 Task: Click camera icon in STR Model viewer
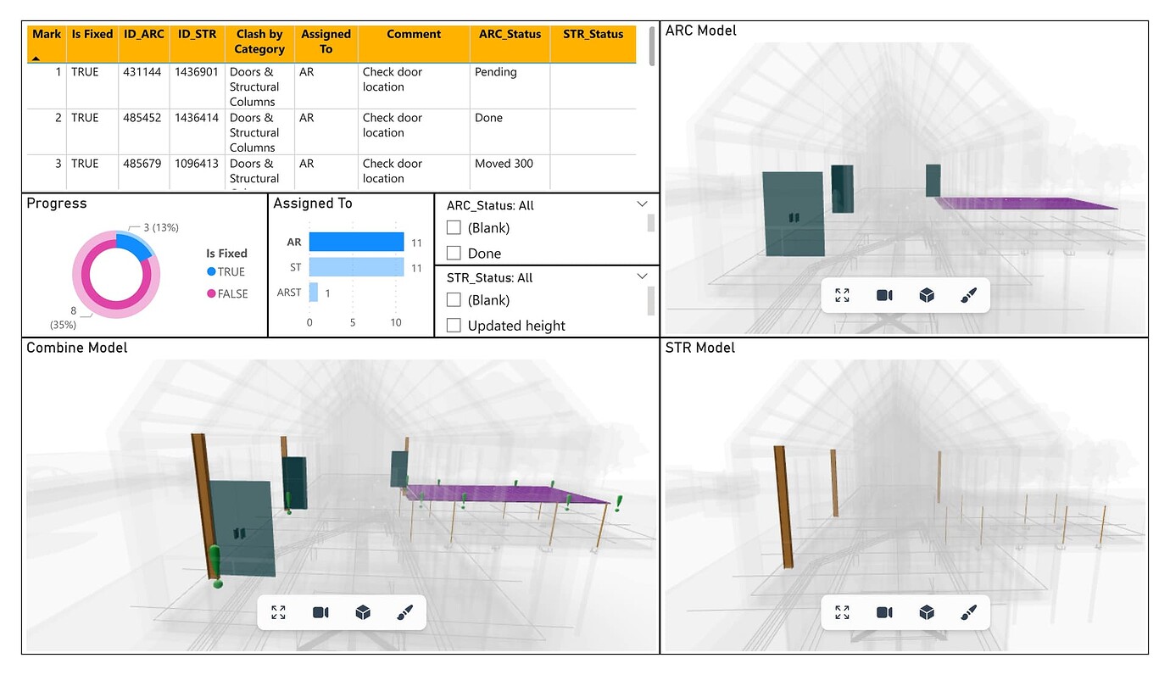(x=884, y=612)
